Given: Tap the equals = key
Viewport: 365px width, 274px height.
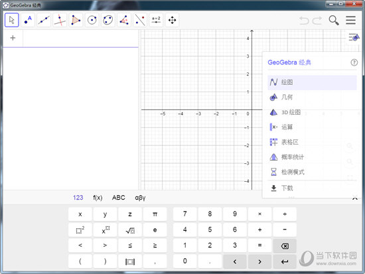Looking at the screenshot, I should tap(259, 245).
